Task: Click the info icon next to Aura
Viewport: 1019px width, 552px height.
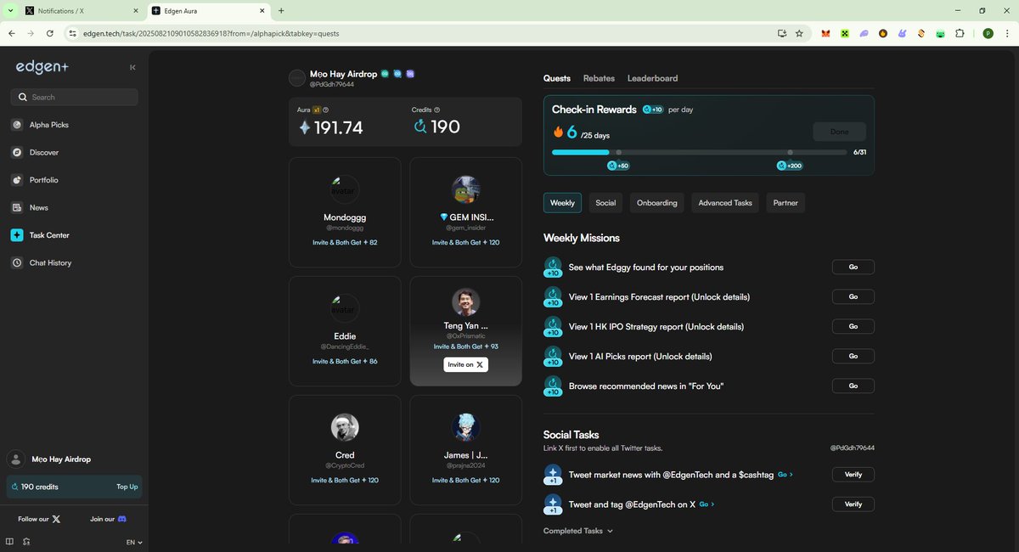Action: click(326, 110)
